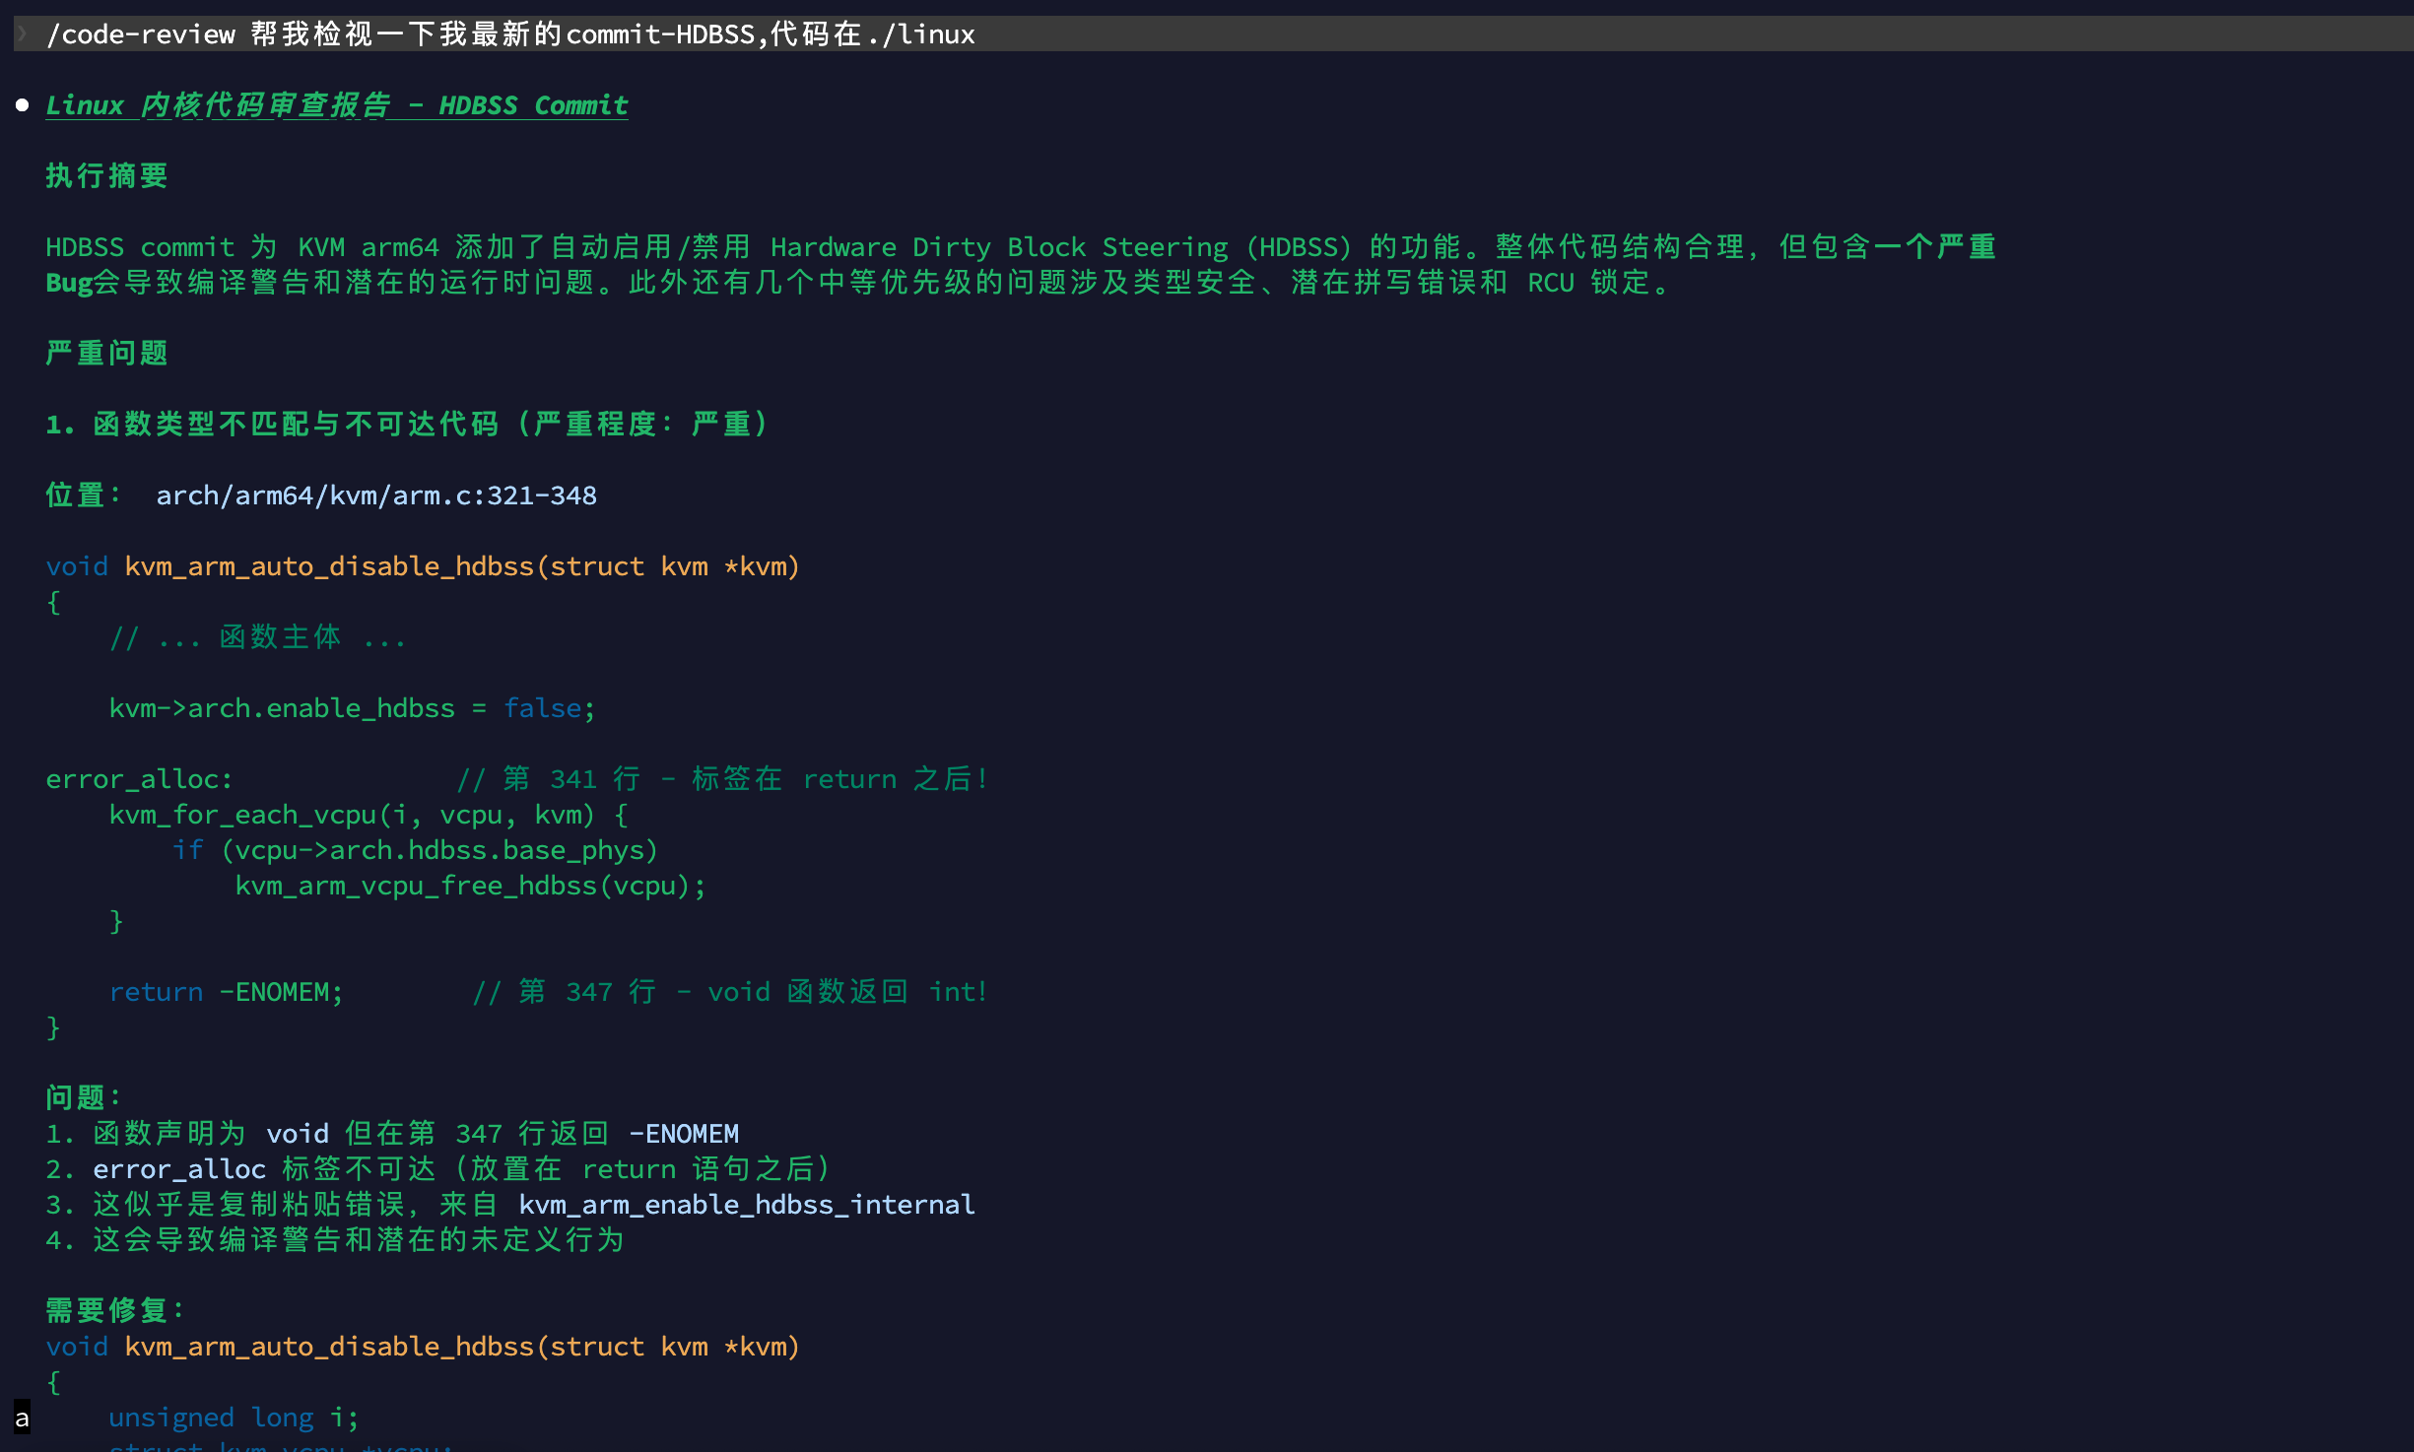Viewport: 2414px width, 1452px height.
Task: Click the arch/arm64/kvm/arm.c:321-348 file path
Action: coord(375,495)
